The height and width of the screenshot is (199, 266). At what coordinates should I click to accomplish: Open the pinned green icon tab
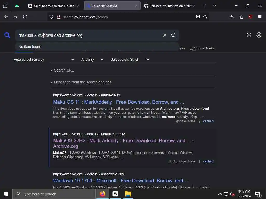tap(17, 6)
